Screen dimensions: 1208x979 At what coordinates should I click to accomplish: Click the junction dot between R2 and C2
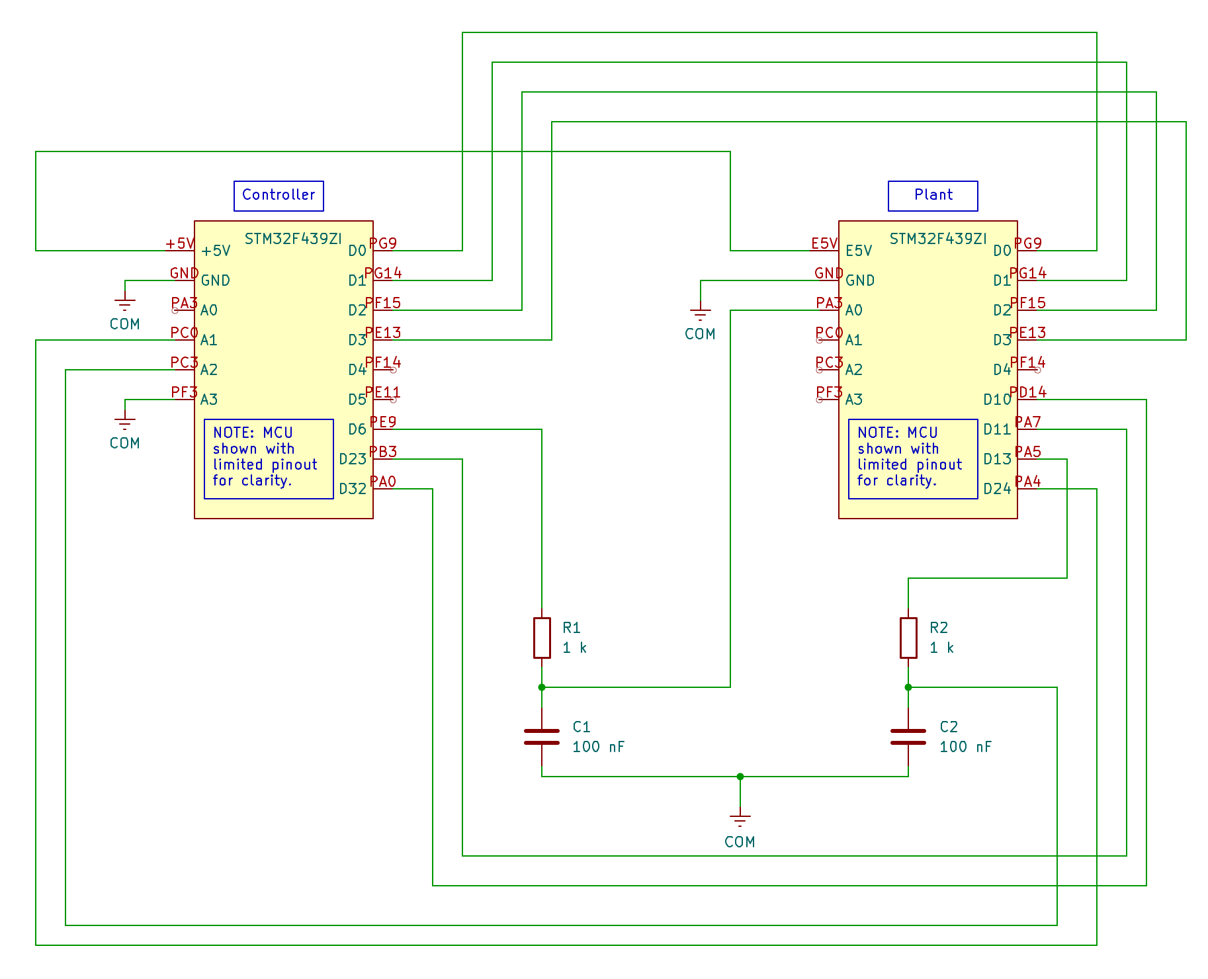pyautogui.click(x=908, y=687)
